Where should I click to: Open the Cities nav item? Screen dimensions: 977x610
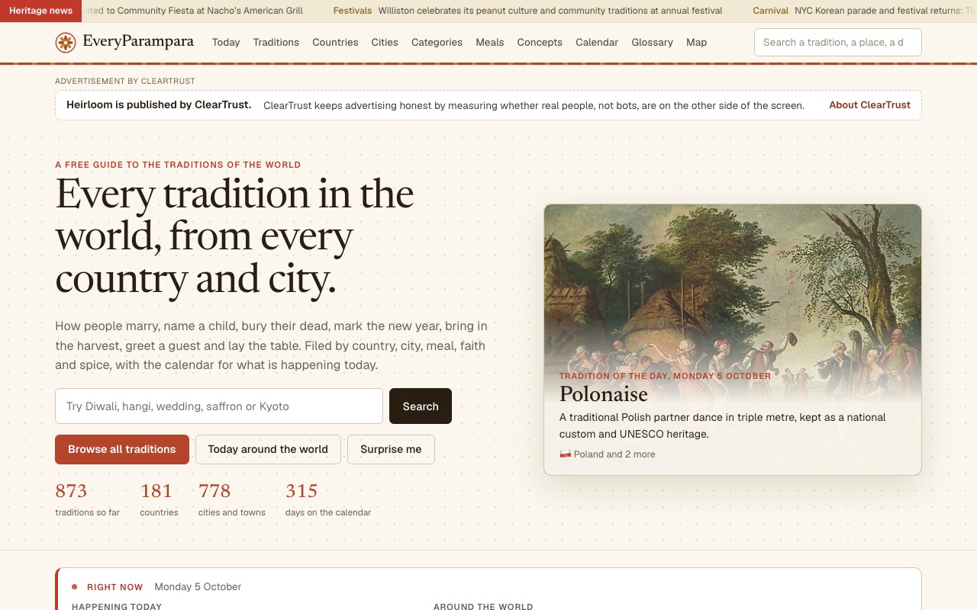coord(385,43)
